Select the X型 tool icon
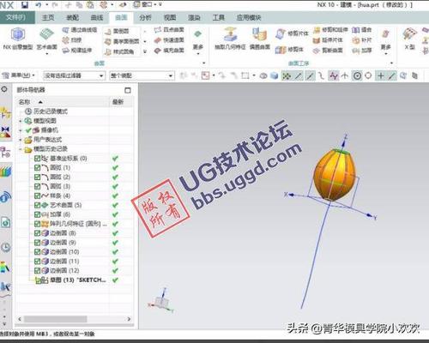The image size is (429, 343). click(x=409, y=34)
